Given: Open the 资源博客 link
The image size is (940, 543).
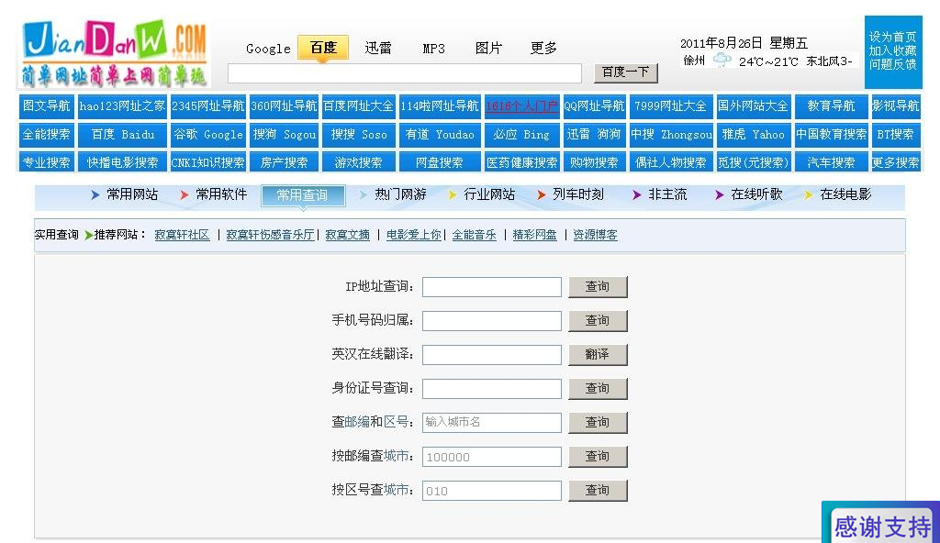Looking at the screenshot, I should click(595, 235).
